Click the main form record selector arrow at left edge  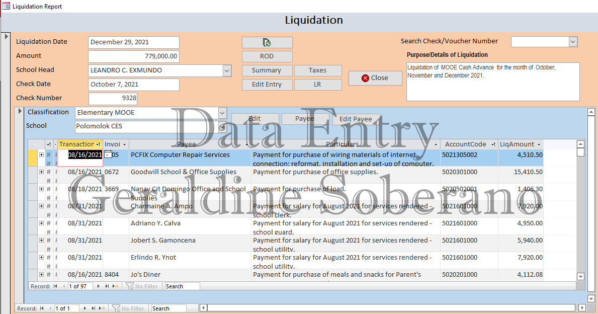pyautogui.click(x=6, y=37)
